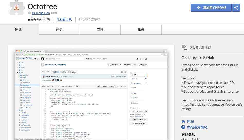244x140 pixels.
Task: Click '* Easy-to-navigate code tree like IDEs'
Action: pos(208,83)
